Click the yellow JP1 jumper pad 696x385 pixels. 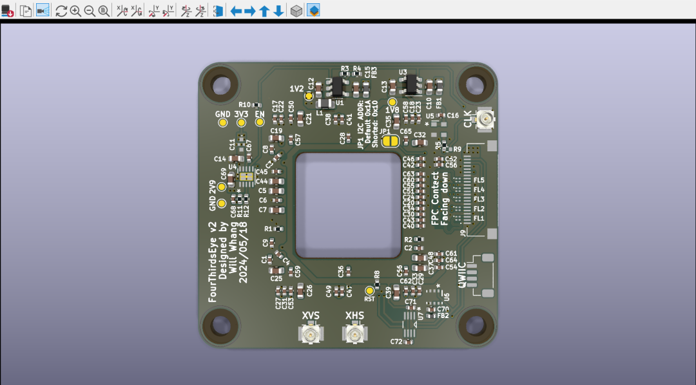(x=391, y=140)
